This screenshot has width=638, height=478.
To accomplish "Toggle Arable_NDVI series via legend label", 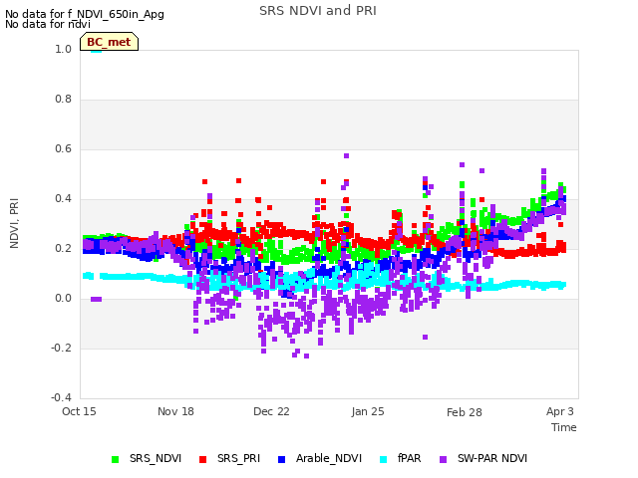I will tap(329, 458).
